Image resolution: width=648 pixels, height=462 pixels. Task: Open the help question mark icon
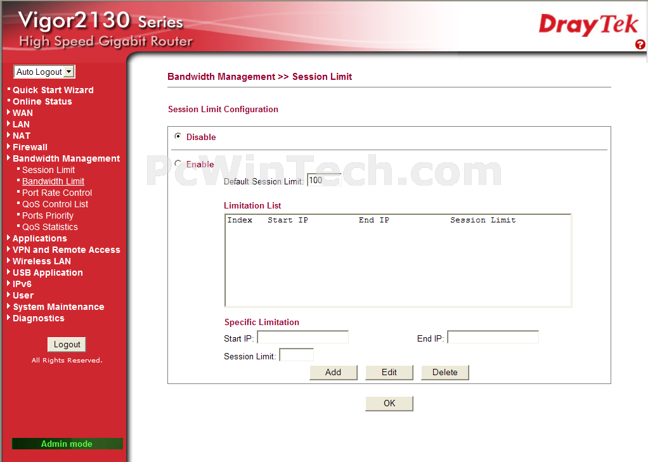pos(640,44)
